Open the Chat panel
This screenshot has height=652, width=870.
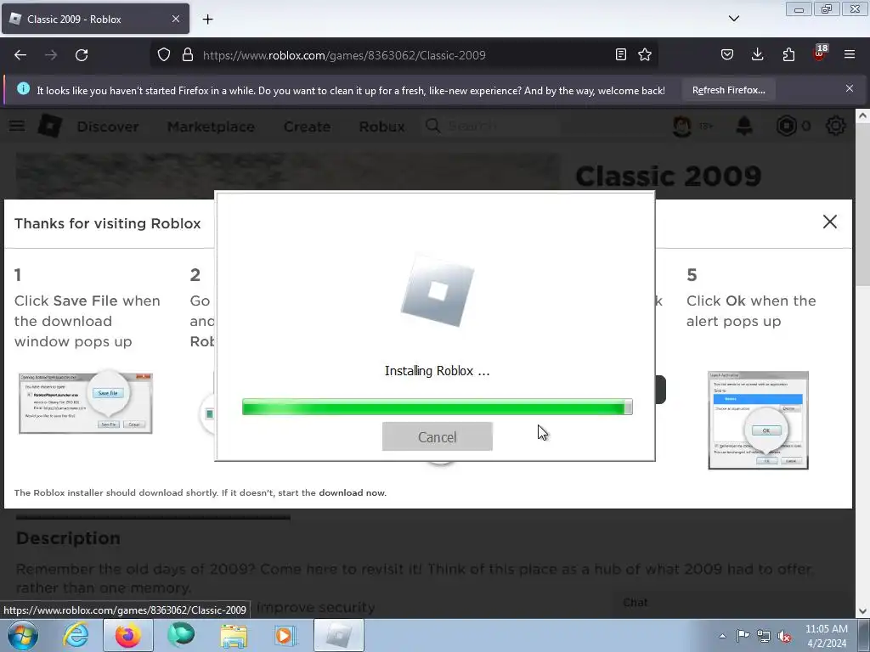(635, 602)
